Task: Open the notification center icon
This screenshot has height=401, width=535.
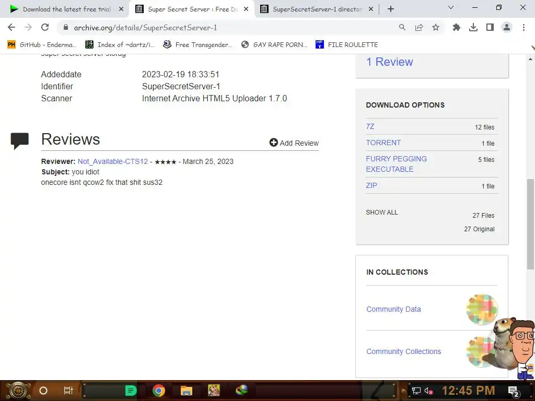Action: (x=514, y=391)
